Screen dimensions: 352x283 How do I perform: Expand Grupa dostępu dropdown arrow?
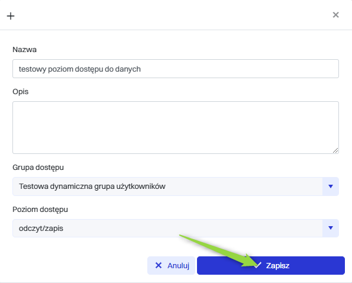(x=331, y=186)
